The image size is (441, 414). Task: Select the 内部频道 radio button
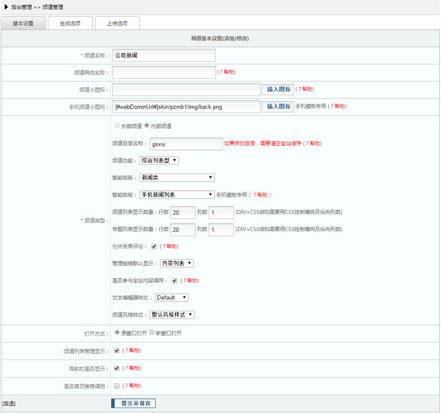(147, 125)
